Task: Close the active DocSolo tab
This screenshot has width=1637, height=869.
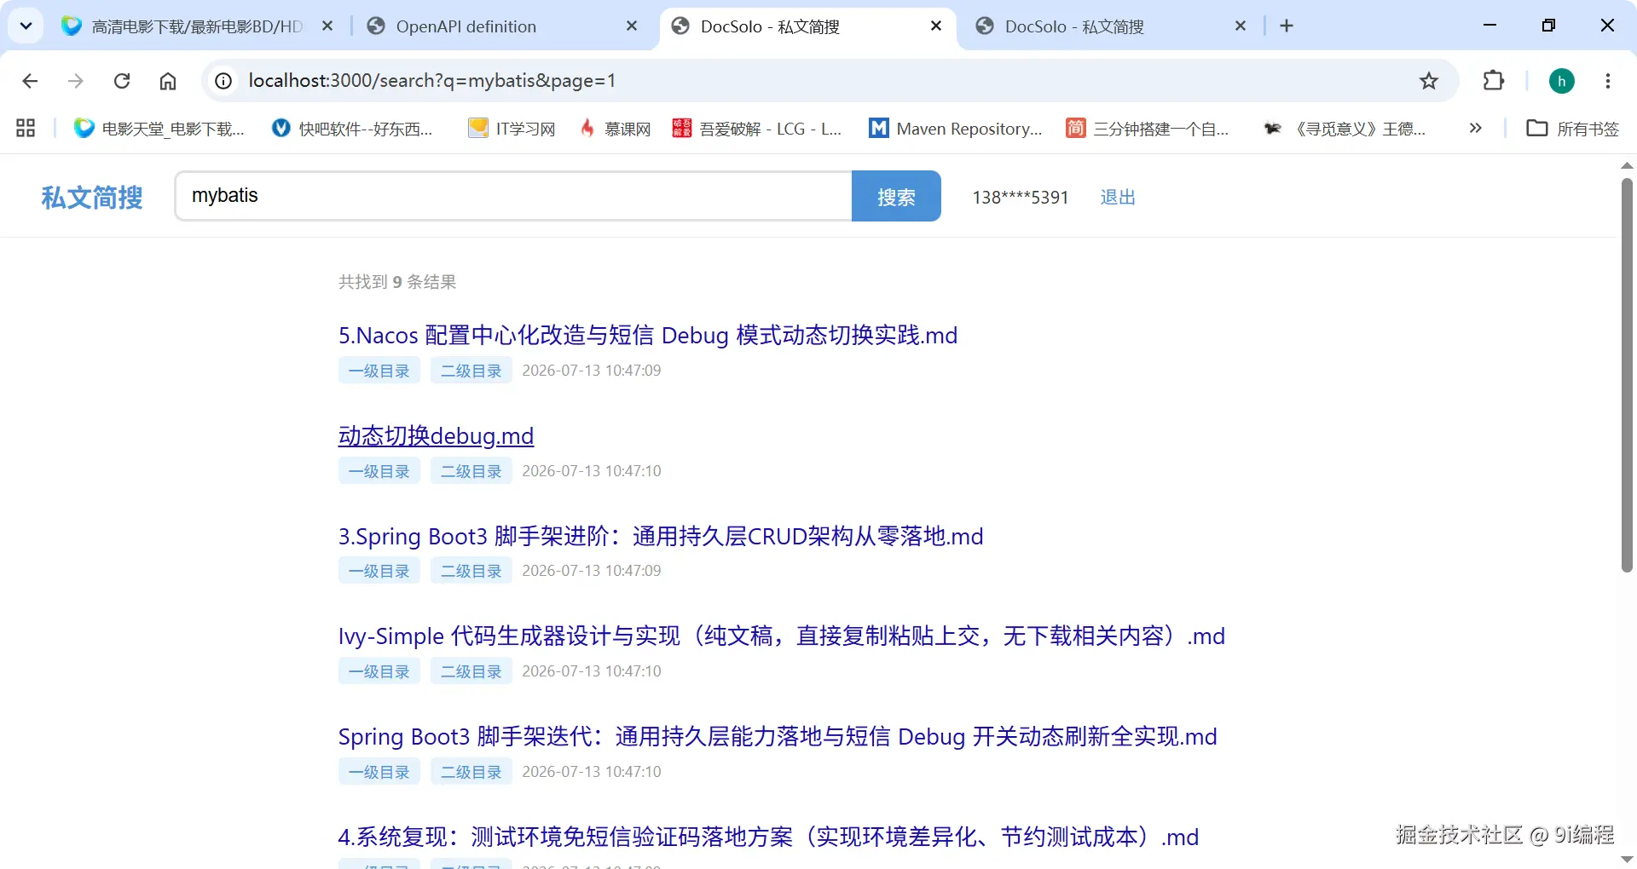Action: [936, 26]
